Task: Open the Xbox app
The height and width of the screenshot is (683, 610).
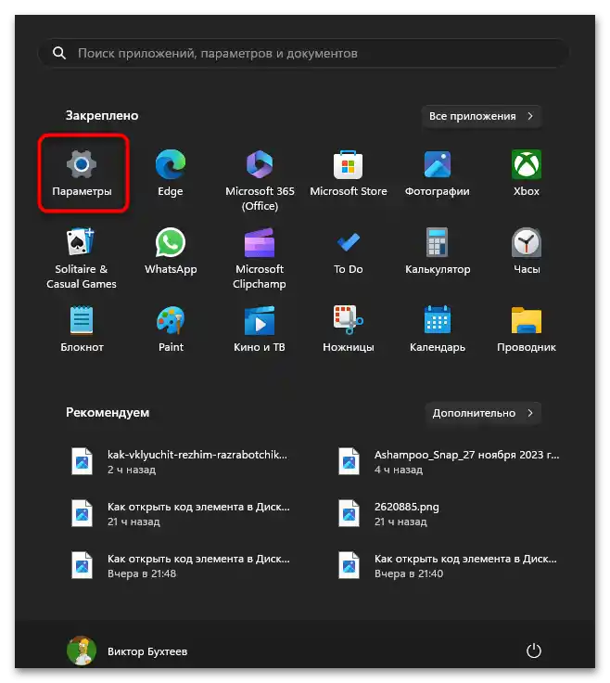Action: click(x=527, y=173)
